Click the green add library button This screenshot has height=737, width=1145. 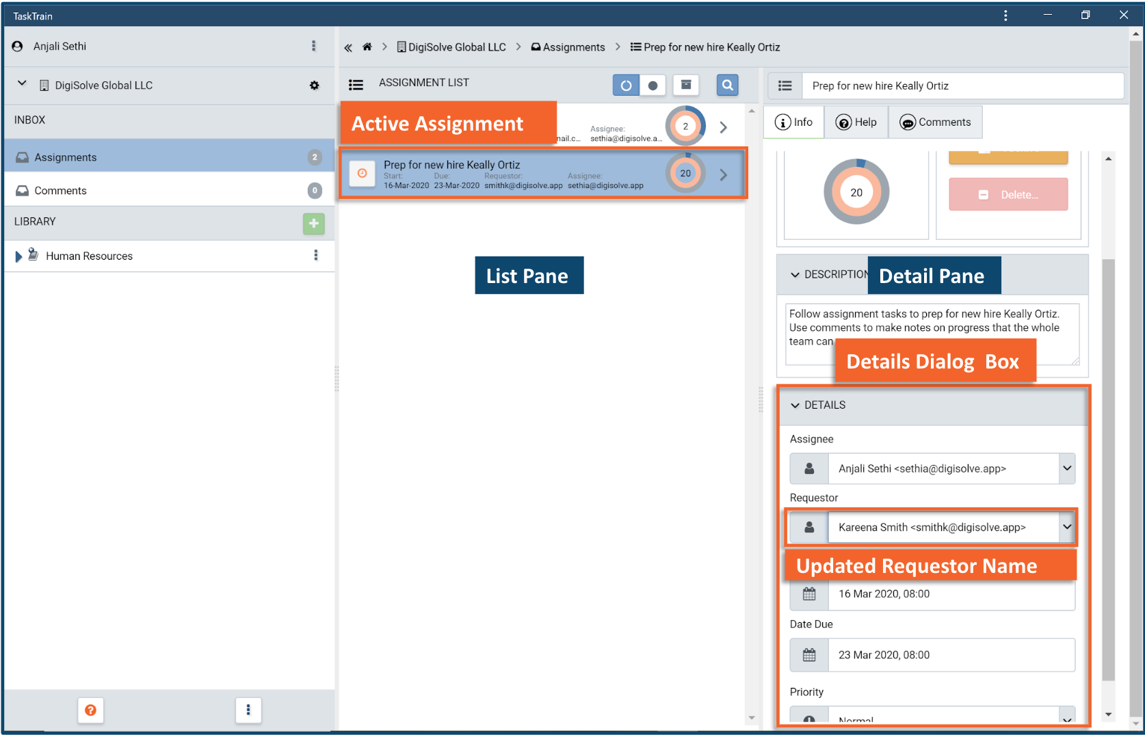[x=313, y=223]
